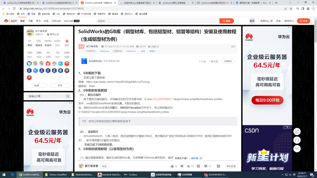Click the orange 搜索 button

[x=226, y=21]
